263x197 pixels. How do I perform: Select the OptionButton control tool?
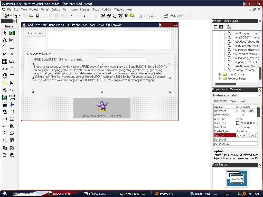[x=12, y=54]
